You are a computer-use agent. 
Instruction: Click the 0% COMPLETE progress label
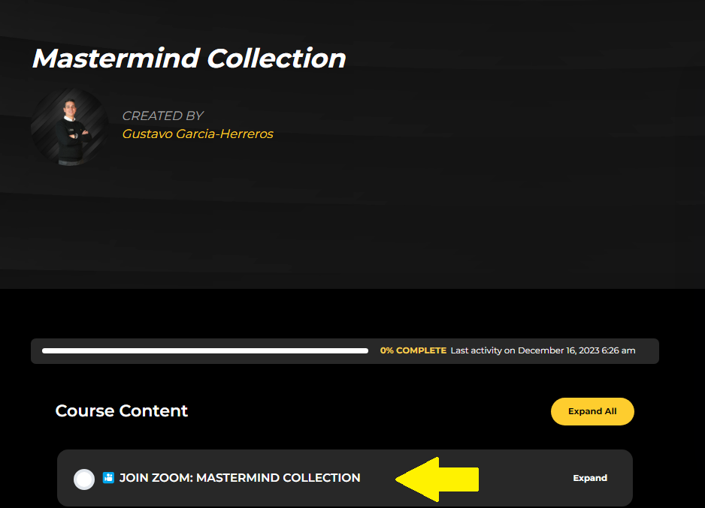coord(413,350)
